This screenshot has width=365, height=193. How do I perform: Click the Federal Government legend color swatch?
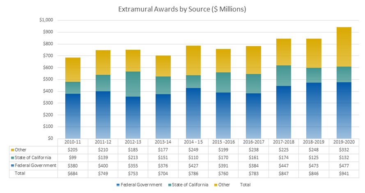click(119, 185)
